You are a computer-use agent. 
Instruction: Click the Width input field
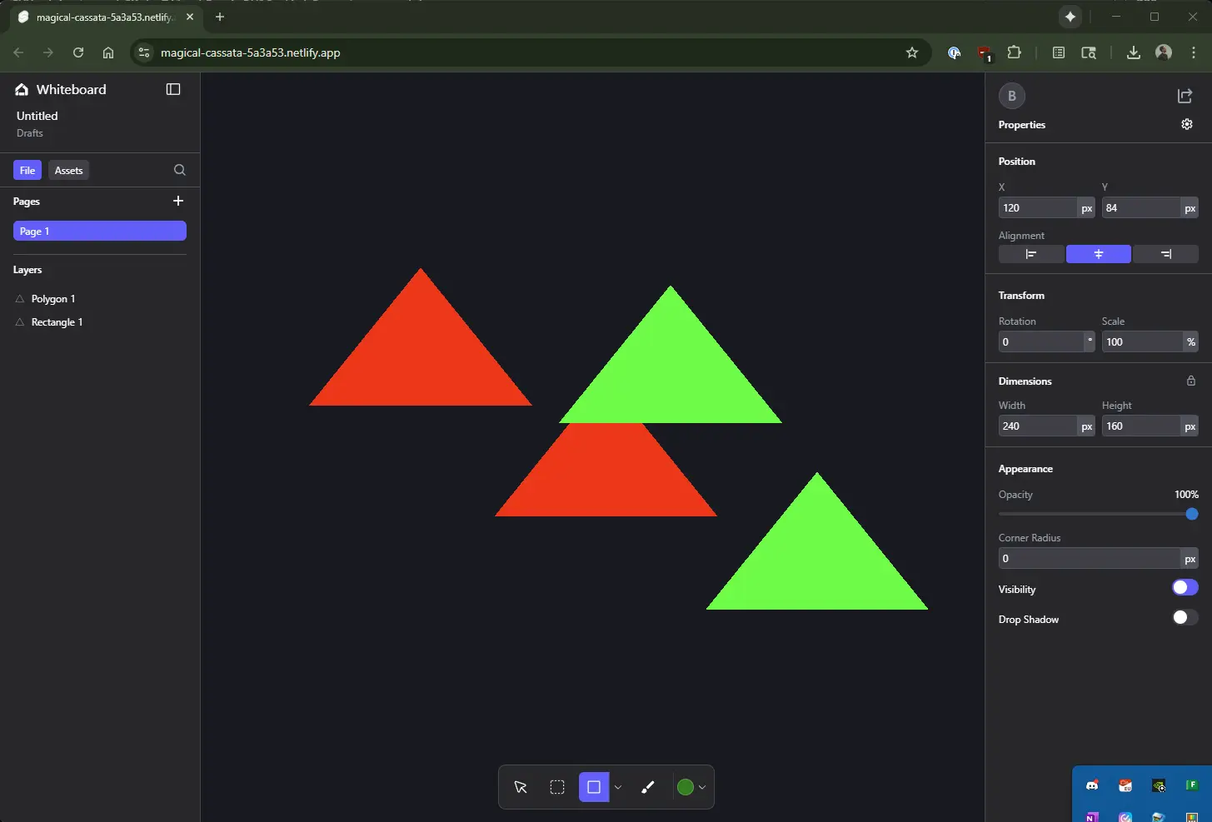(x=1037, y=426)
